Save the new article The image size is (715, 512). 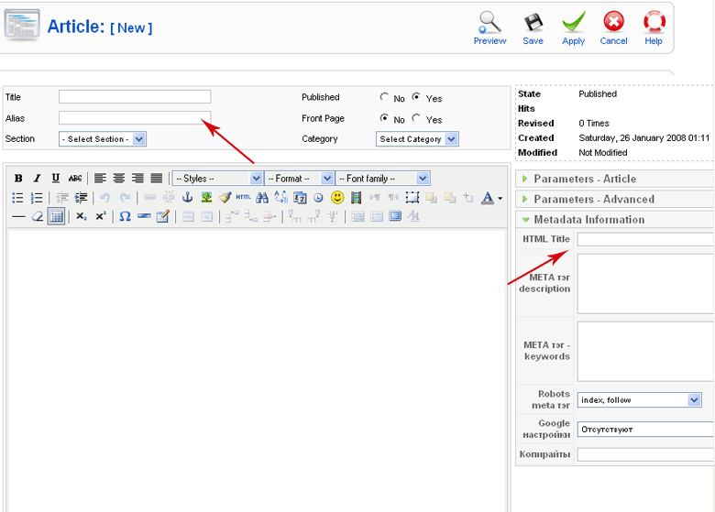533,28
